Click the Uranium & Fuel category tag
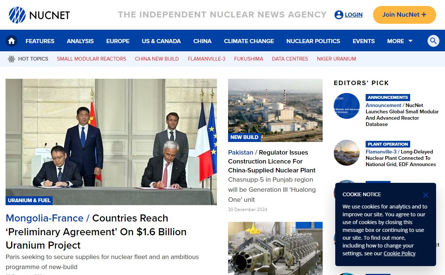This screenshot has width=445, height=275. pos(29,200)
